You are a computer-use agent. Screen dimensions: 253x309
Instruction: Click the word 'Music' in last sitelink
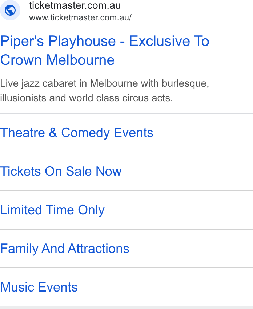pos(17,287)
